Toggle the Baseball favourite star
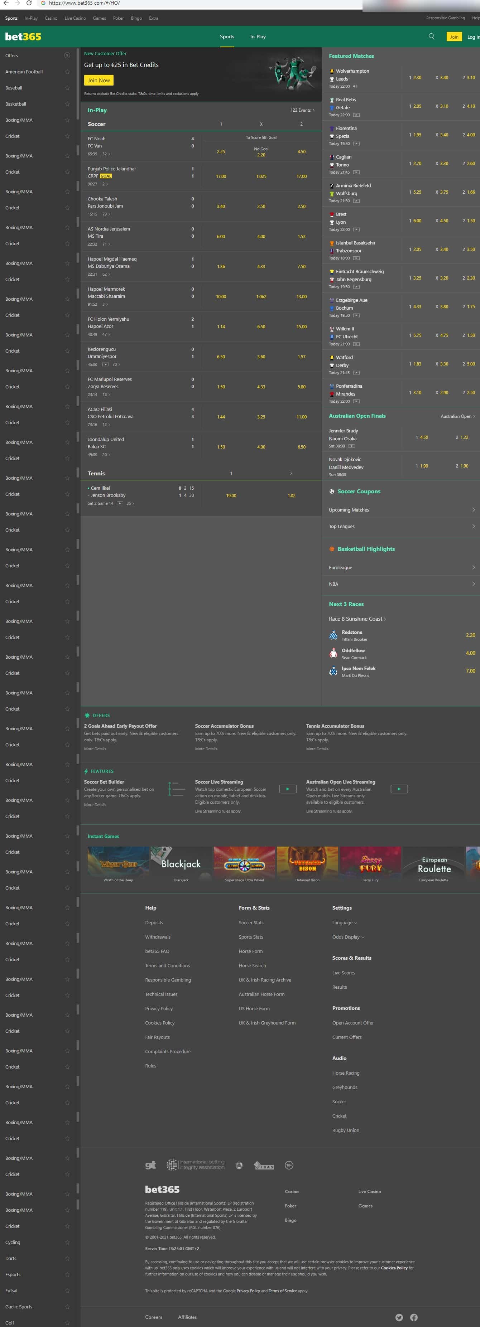This screenshot has height=1327, width=480. click(x=67, y=88)
